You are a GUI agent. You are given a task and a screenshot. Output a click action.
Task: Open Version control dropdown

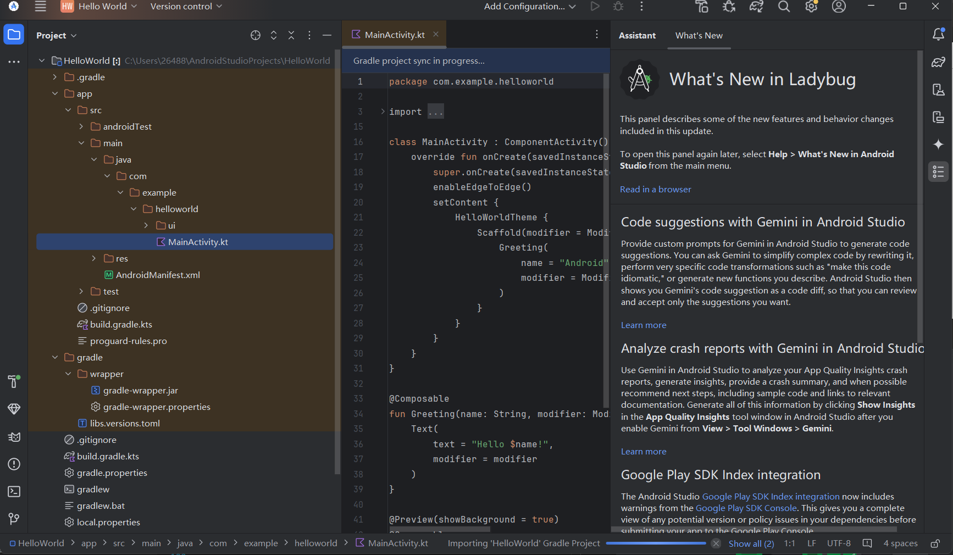186,7
